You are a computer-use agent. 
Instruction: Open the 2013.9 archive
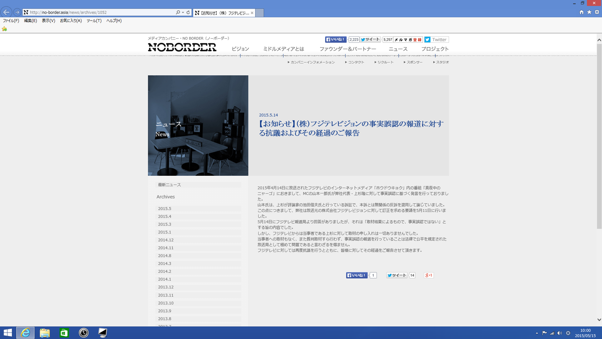point(198,311)
